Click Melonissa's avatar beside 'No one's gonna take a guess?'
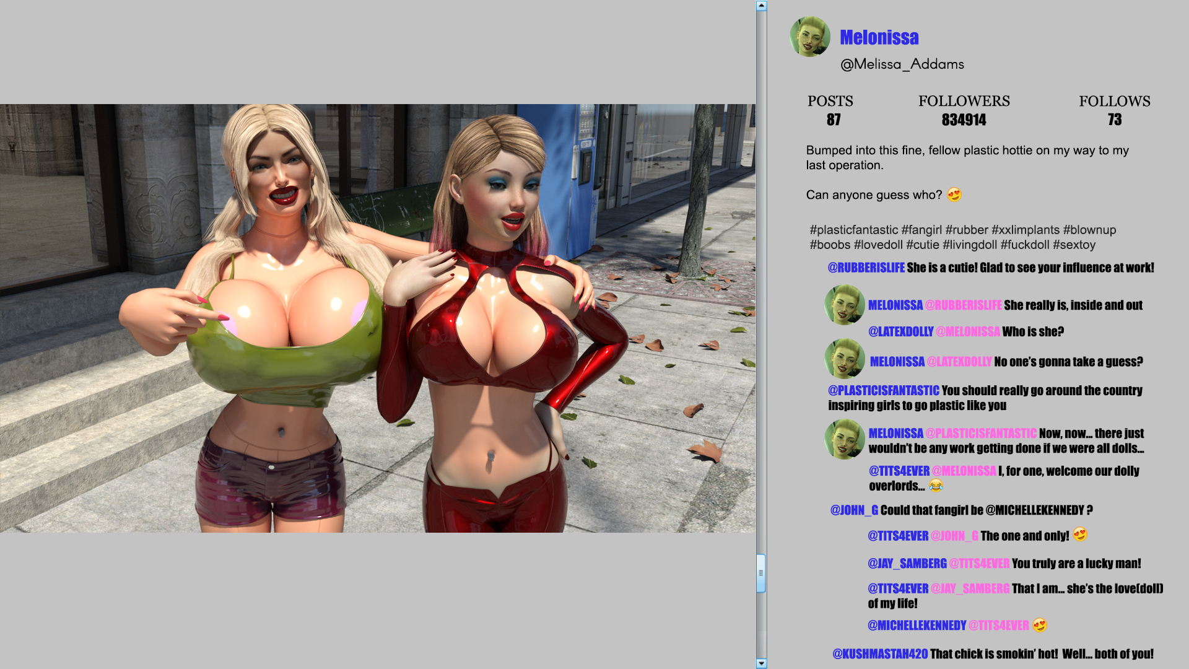1189x669 pixels. coord(845,359)
